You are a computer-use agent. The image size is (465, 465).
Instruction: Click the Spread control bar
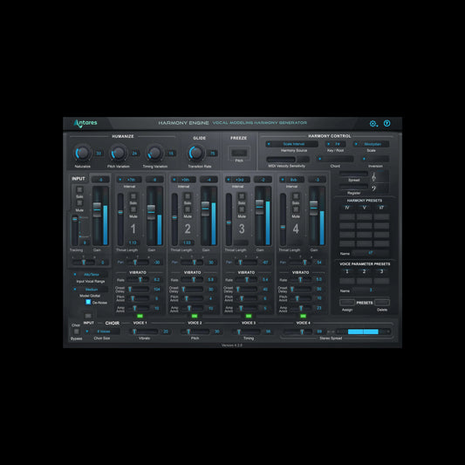354,174
